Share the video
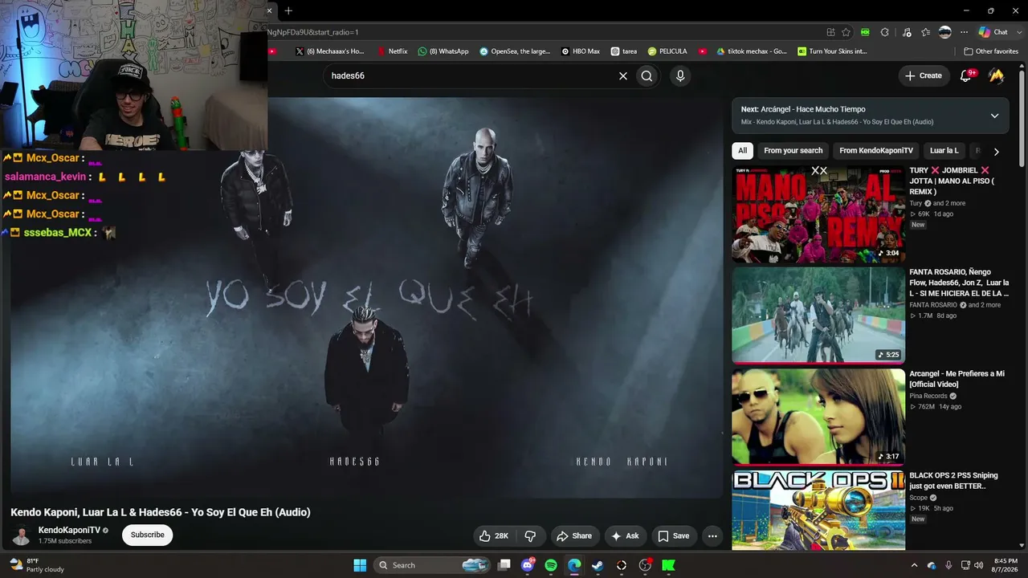This screenshot has height=578, width=1028. 574,536
